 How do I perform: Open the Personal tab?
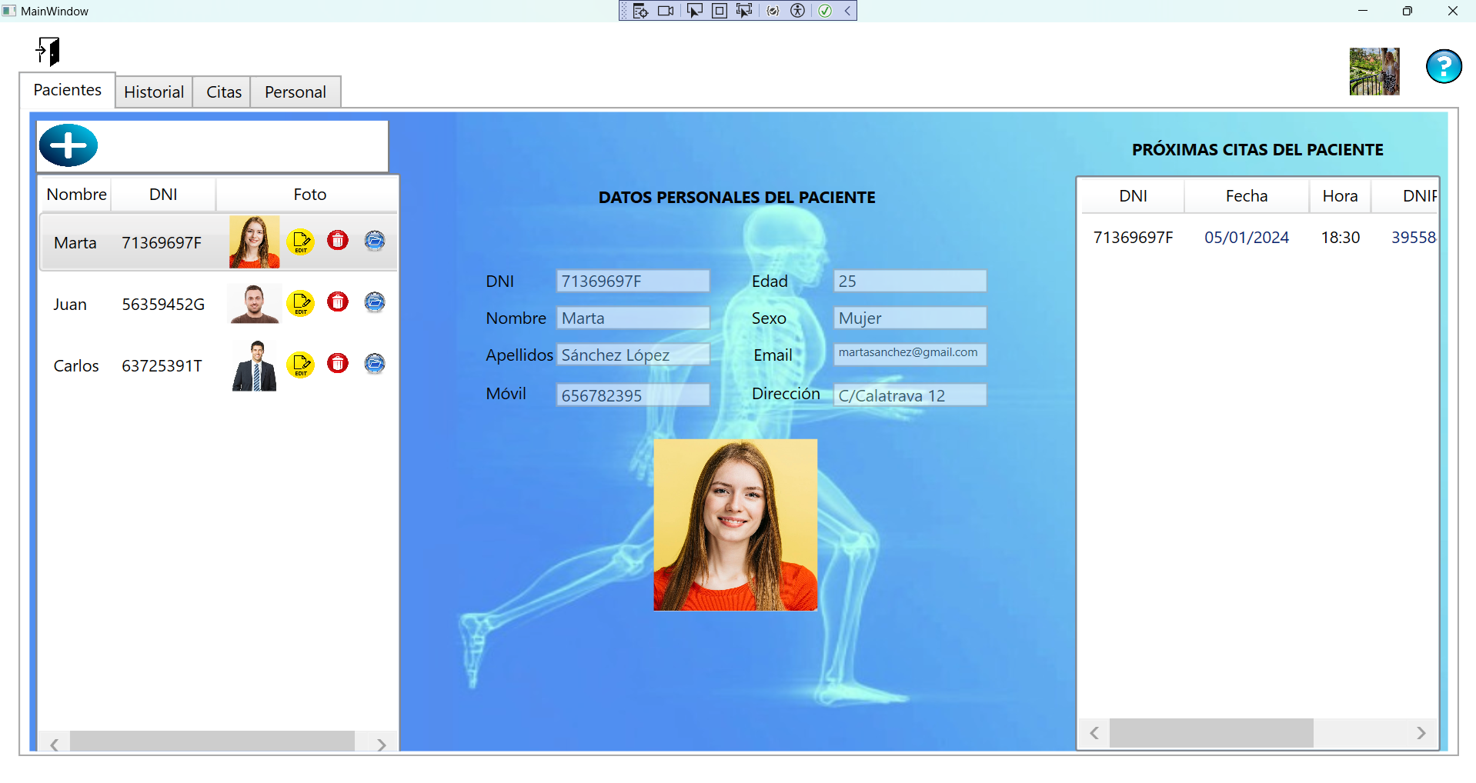[296, 92]
